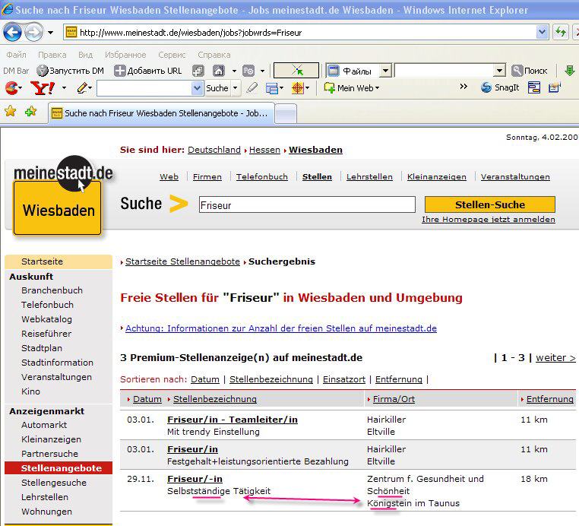Open the Mein Web dropdown

(352, 88)
